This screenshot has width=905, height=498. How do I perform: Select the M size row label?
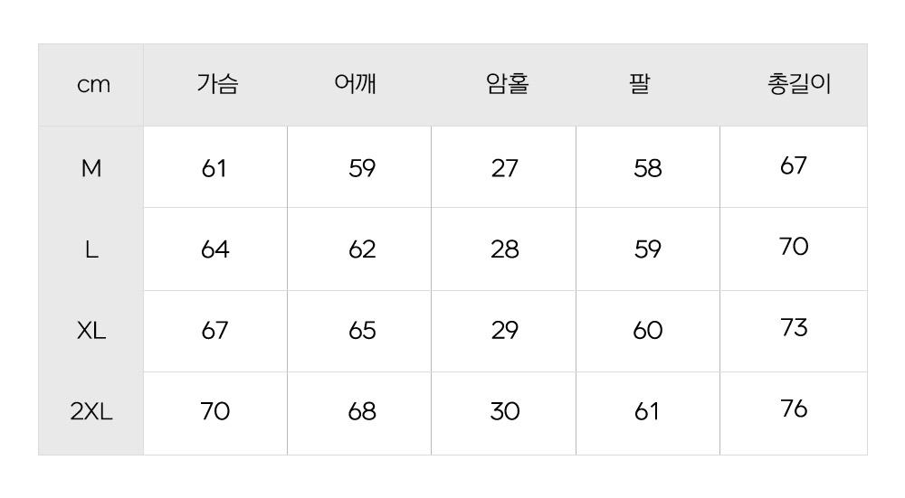(91, 168)
